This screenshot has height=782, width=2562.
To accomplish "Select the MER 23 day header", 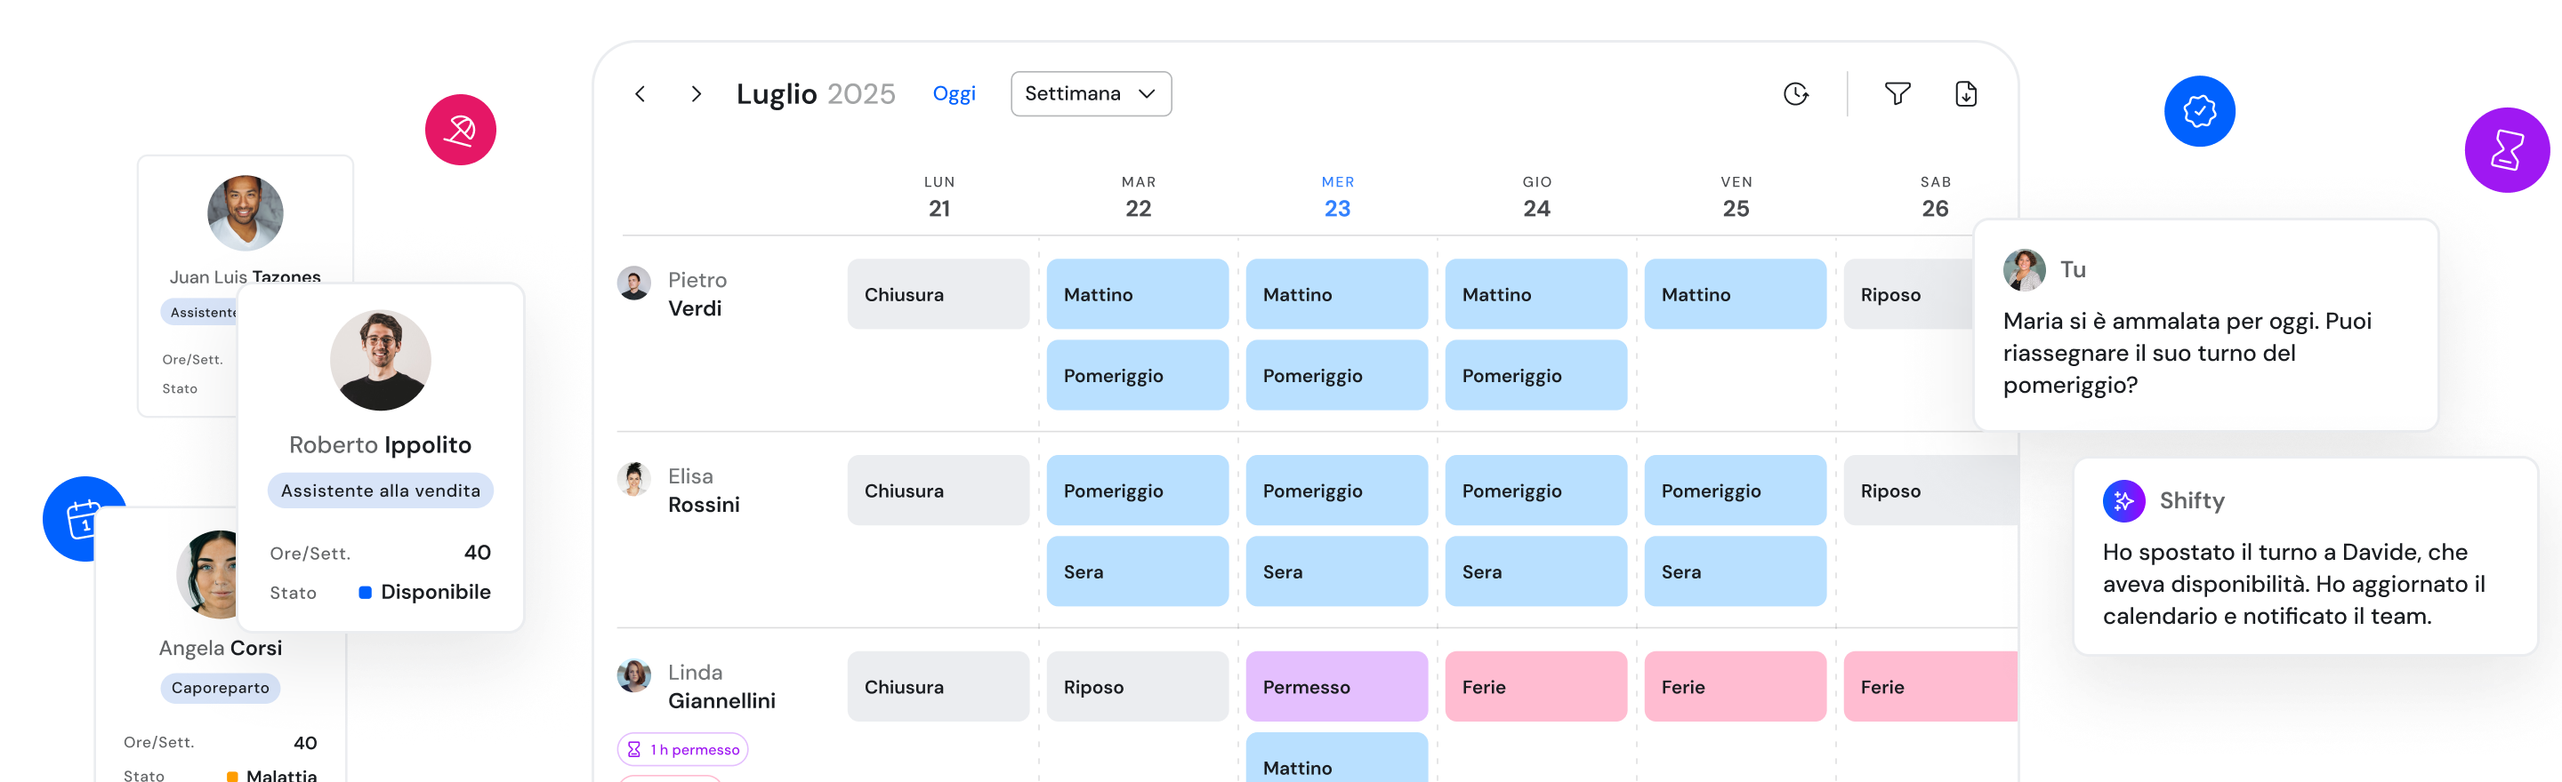I will pos(1337,196).
